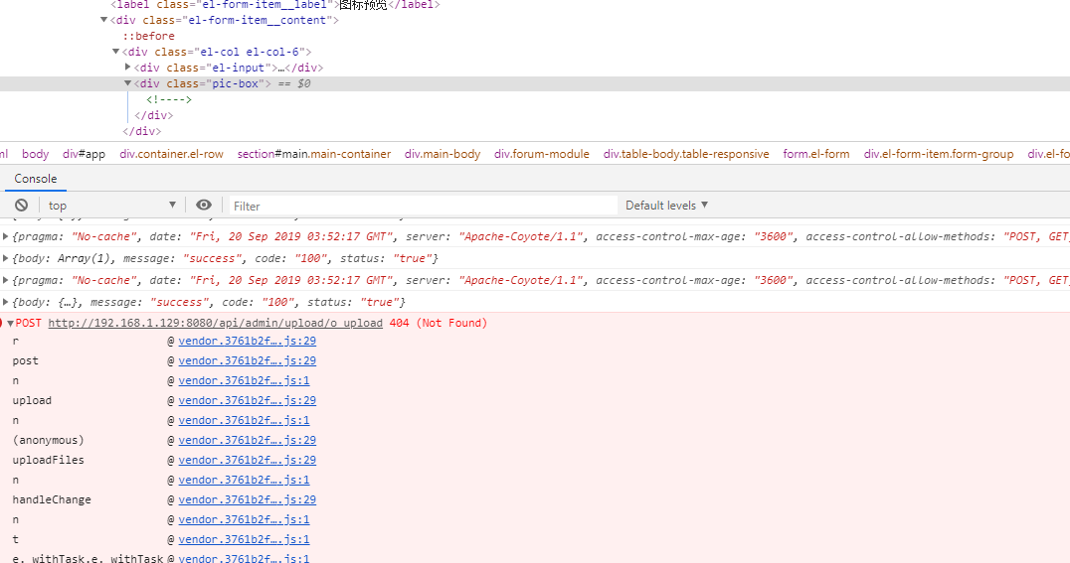Collapse the POST 404 error stack trace
This screenshot has width=1070, height=563.
[x=11, y=324]
